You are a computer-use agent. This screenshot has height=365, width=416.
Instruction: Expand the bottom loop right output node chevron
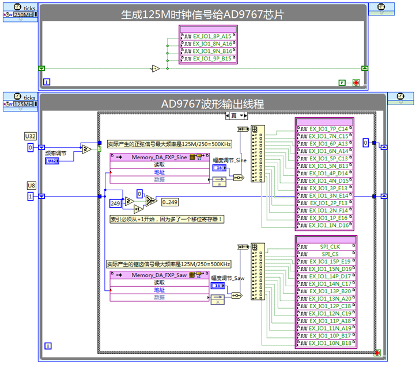[x=401, y=102]
